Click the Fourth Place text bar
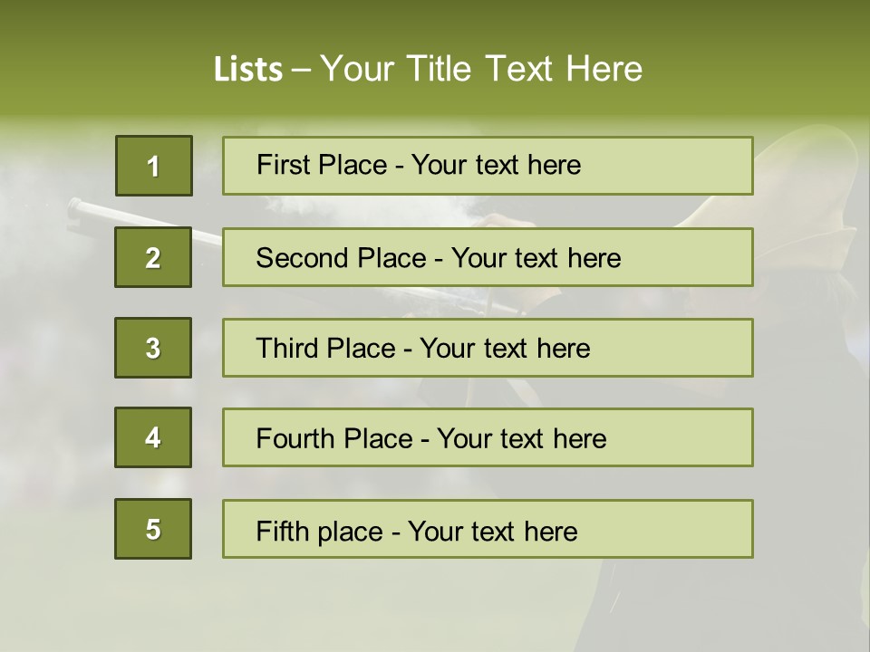 point(488,437)
